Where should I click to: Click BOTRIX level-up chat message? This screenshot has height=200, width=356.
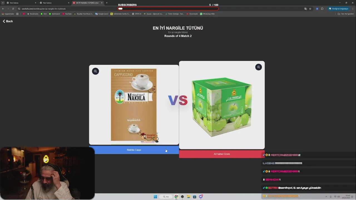pos(292,188)
